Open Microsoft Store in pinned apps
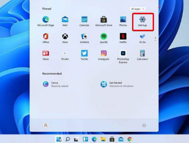Image resolution: width=189 pixels, height=143 pixels. click(x=104, y=21)
